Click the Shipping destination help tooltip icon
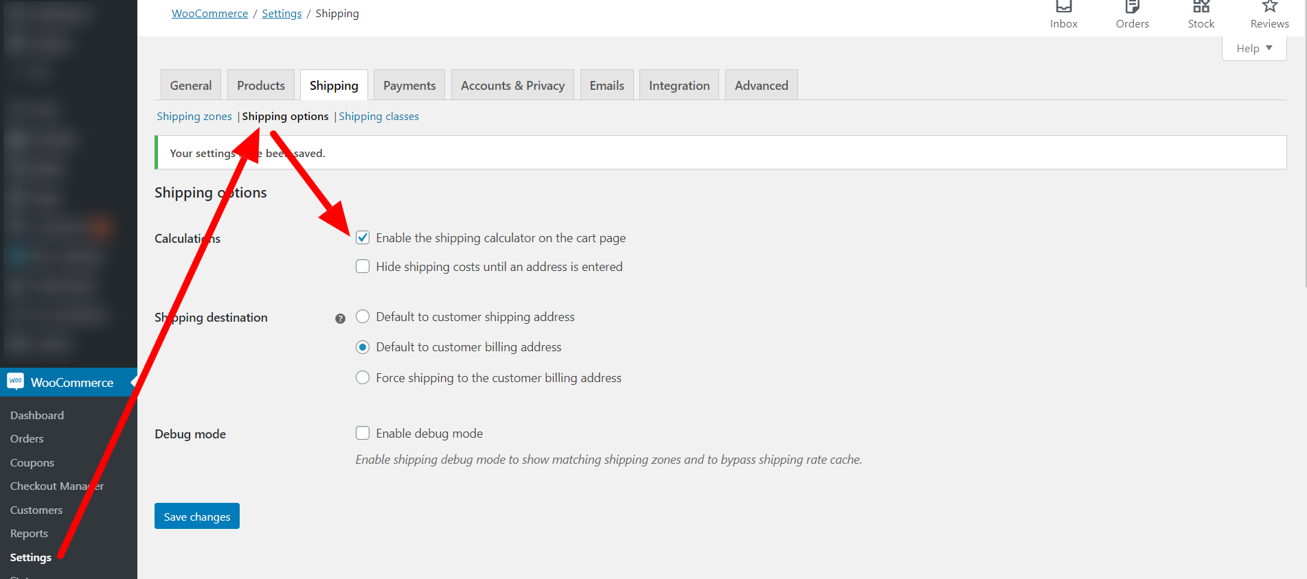1307x579 pixels. pos(340,318)
